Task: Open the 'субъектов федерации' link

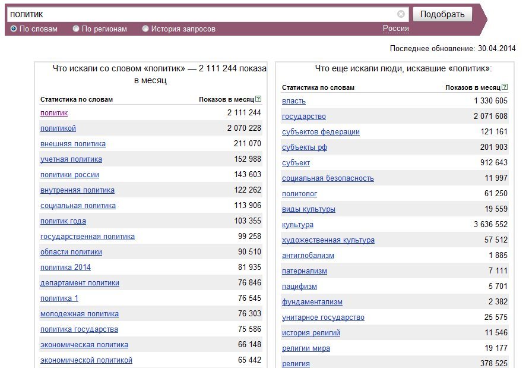Action: (321, 132)
